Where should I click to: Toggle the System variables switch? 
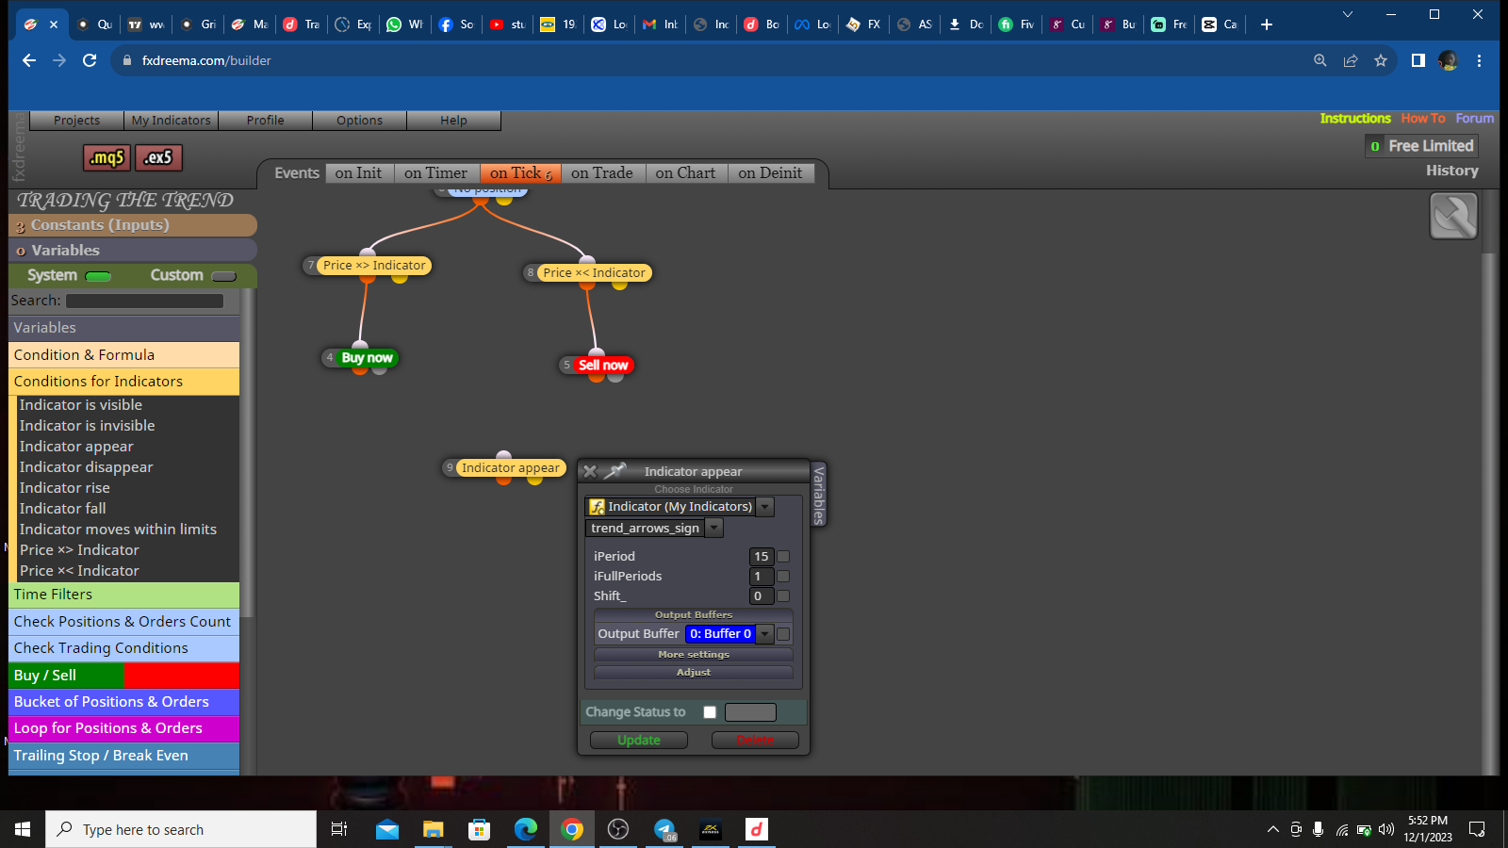pyautogui.click(x=98, y=276)
